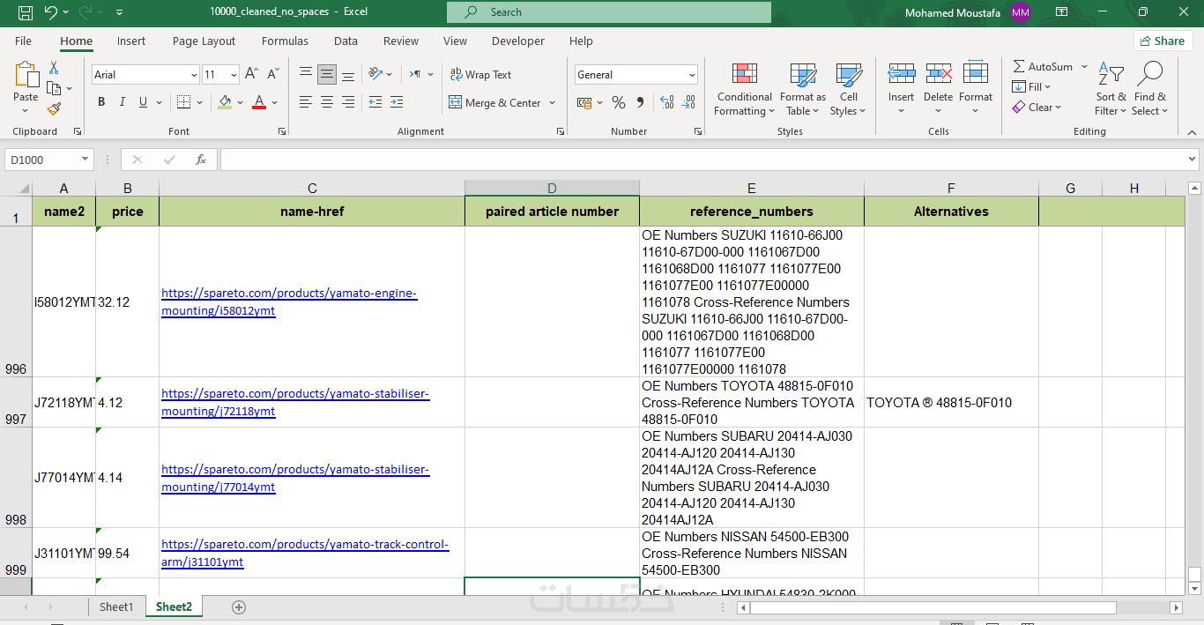Screen dimensions: 1204x625
Task: Click the Paste clipboard icon
Action: pos(26,76)
